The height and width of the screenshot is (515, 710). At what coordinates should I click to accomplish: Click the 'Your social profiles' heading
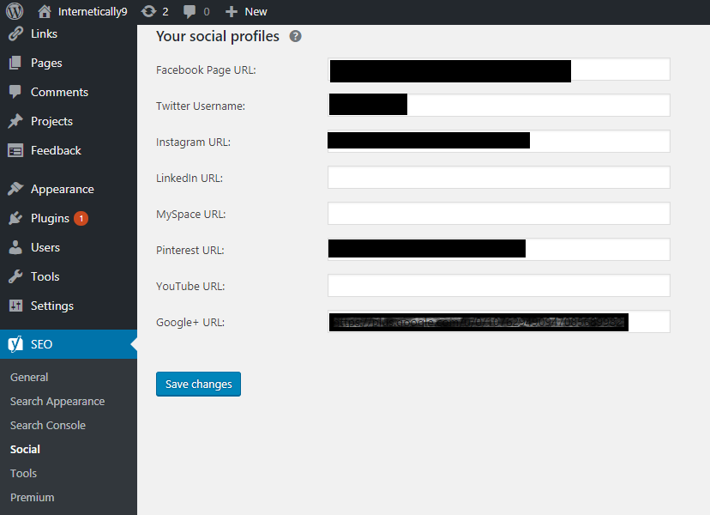[x=218, y=36]
